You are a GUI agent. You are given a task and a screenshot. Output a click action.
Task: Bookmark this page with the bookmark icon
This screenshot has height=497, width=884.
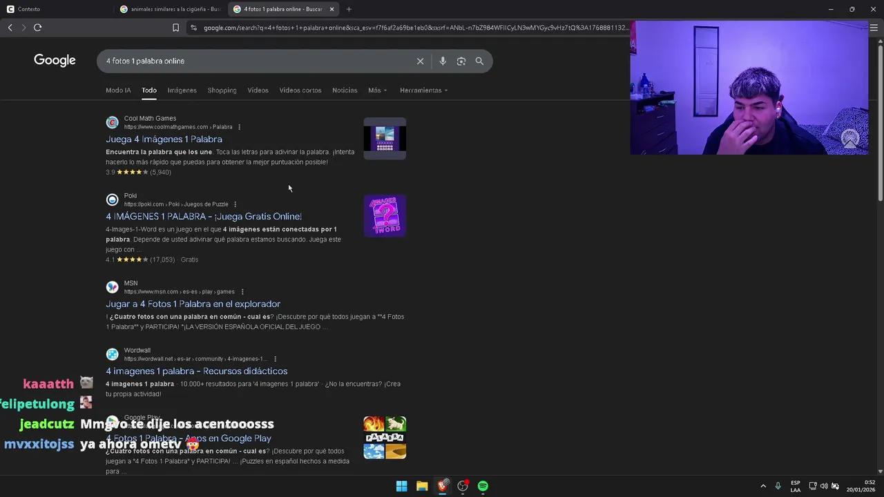[x=175, y=28]
